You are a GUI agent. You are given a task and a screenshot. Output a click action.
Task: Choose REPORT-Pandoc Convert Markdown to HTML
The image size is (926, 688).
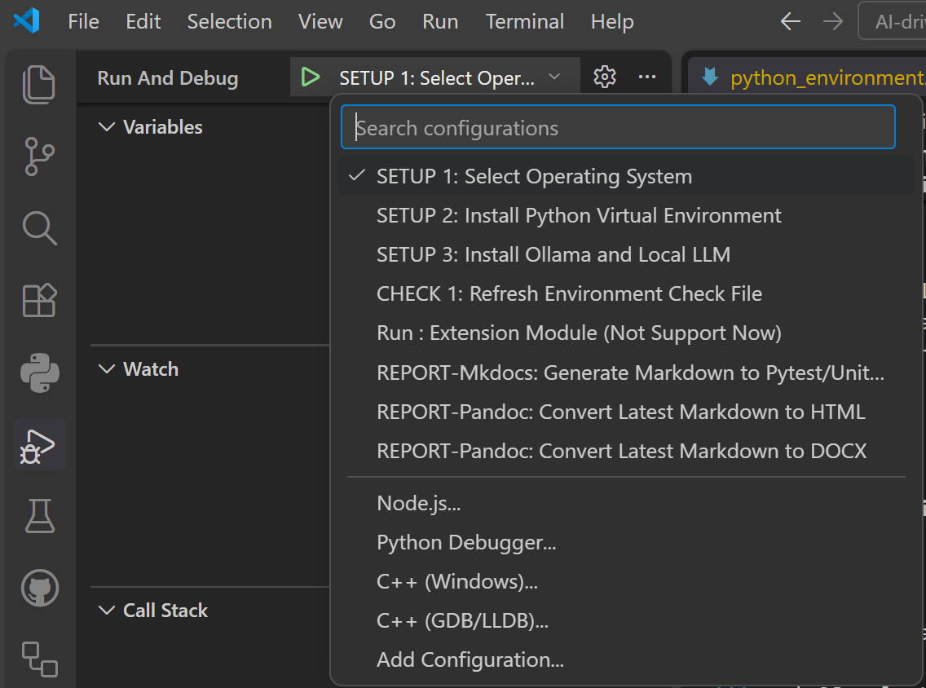[x=626, y=412]
